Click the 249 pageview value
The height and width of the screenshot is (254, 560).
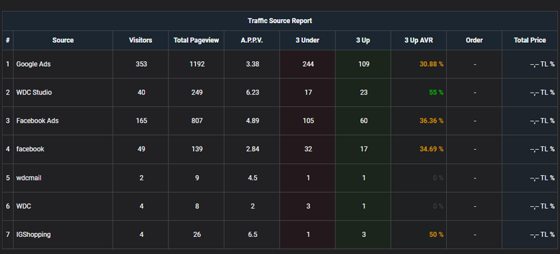pos(197,93)
